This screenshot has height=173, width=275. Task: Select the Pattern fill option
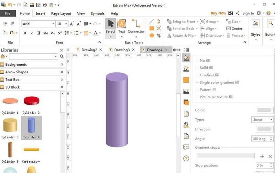206,90
